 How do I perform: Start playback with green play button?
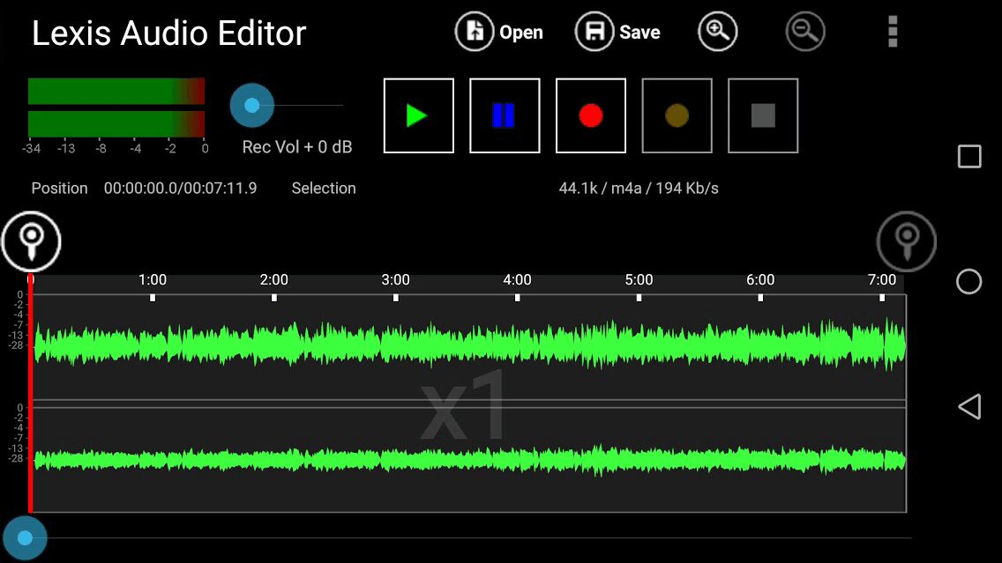point(419,115)
